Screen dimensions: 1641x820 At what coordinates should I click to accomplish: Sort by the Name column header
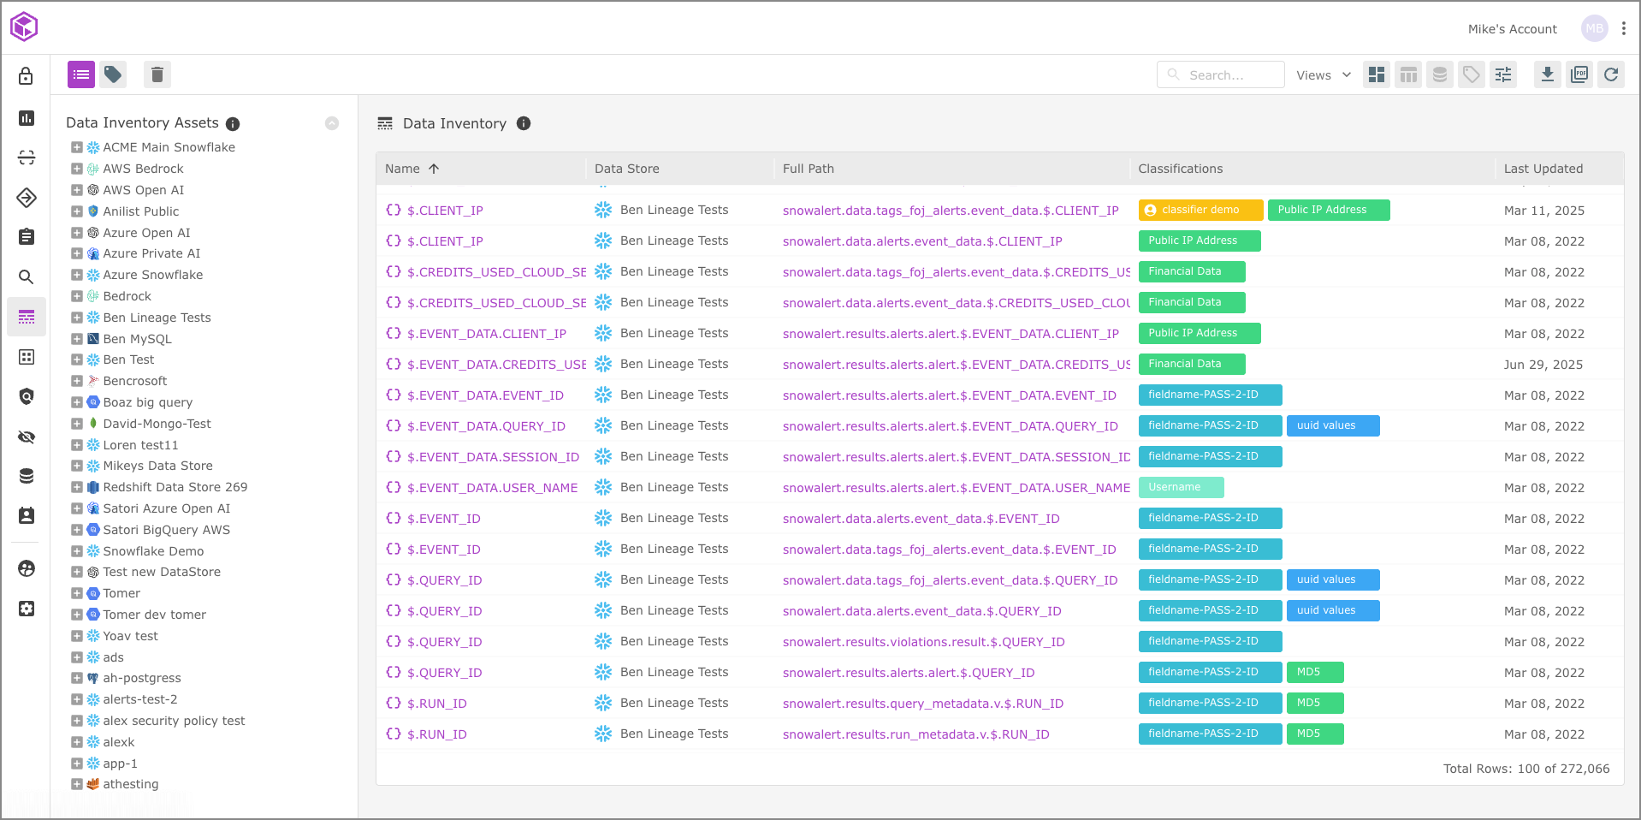point(403,169)
